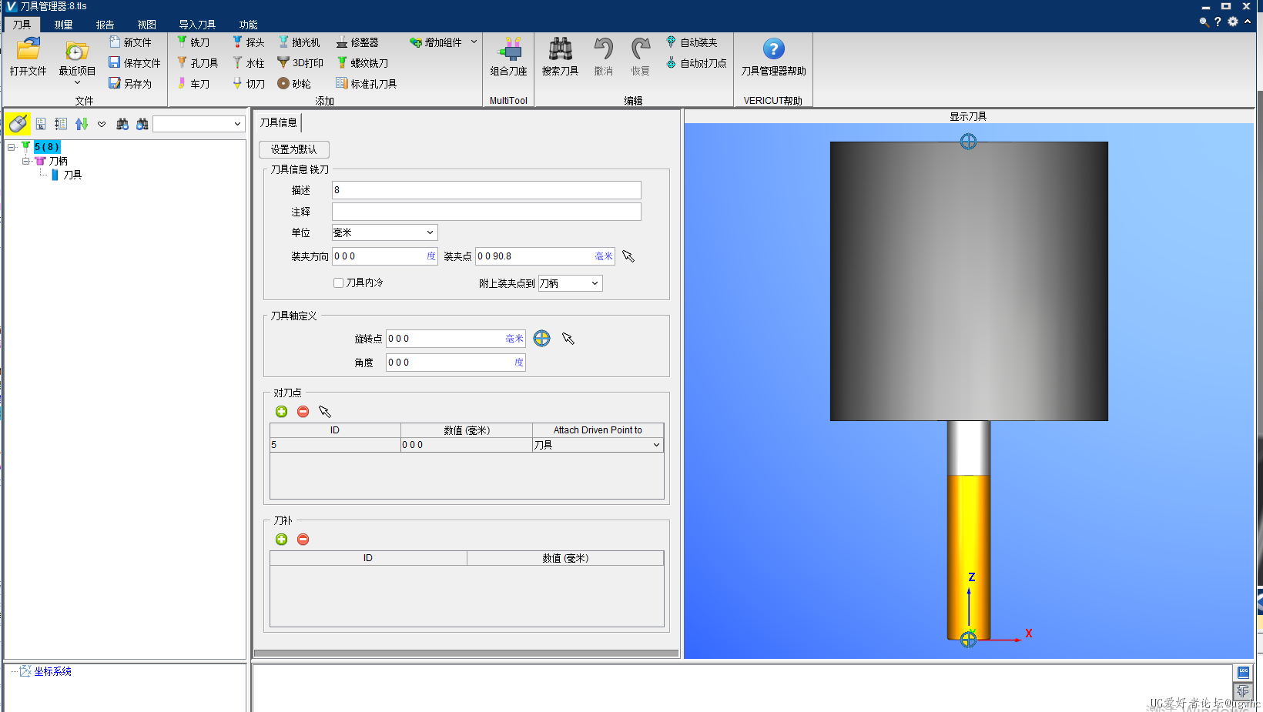Viewport: 1263px width, 712px height.
Task: Open the tree search combo box
Action: pos(199,124)
